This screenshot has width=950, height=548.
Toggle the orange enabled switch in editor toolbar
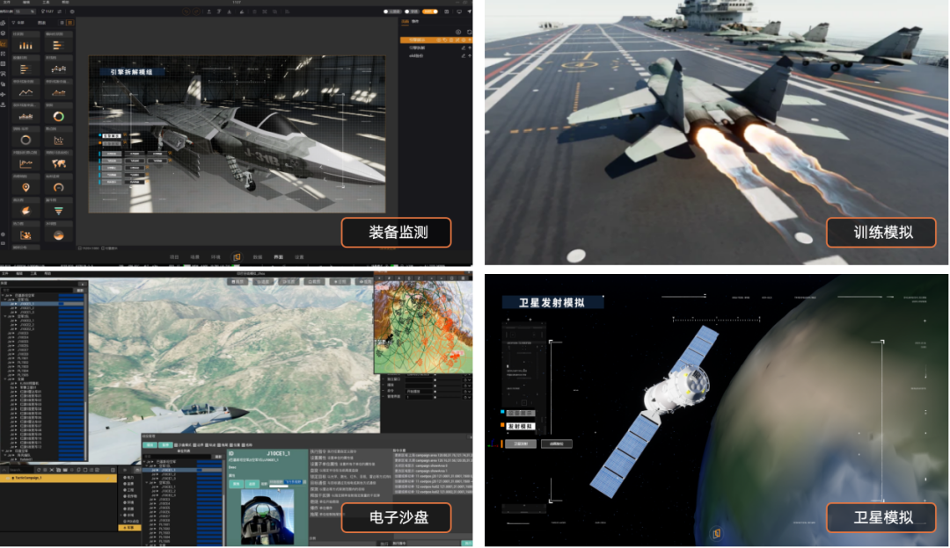click(429, 11)
